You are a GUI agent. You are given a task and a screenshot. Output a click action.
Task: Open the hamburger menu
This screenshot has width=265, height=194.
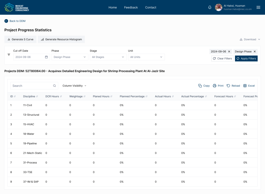pyautogui.click(x=258, y=7)
